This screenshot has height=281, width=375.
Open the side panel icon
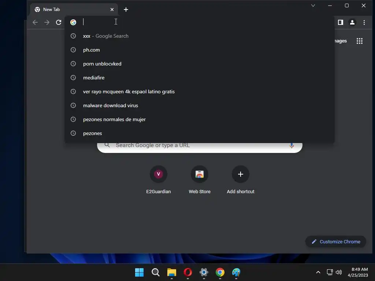[340, 22]
